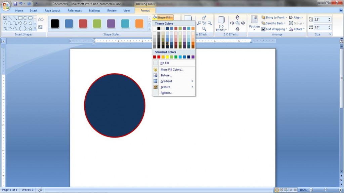Click the Office button logo

click(x=6, y=6)
